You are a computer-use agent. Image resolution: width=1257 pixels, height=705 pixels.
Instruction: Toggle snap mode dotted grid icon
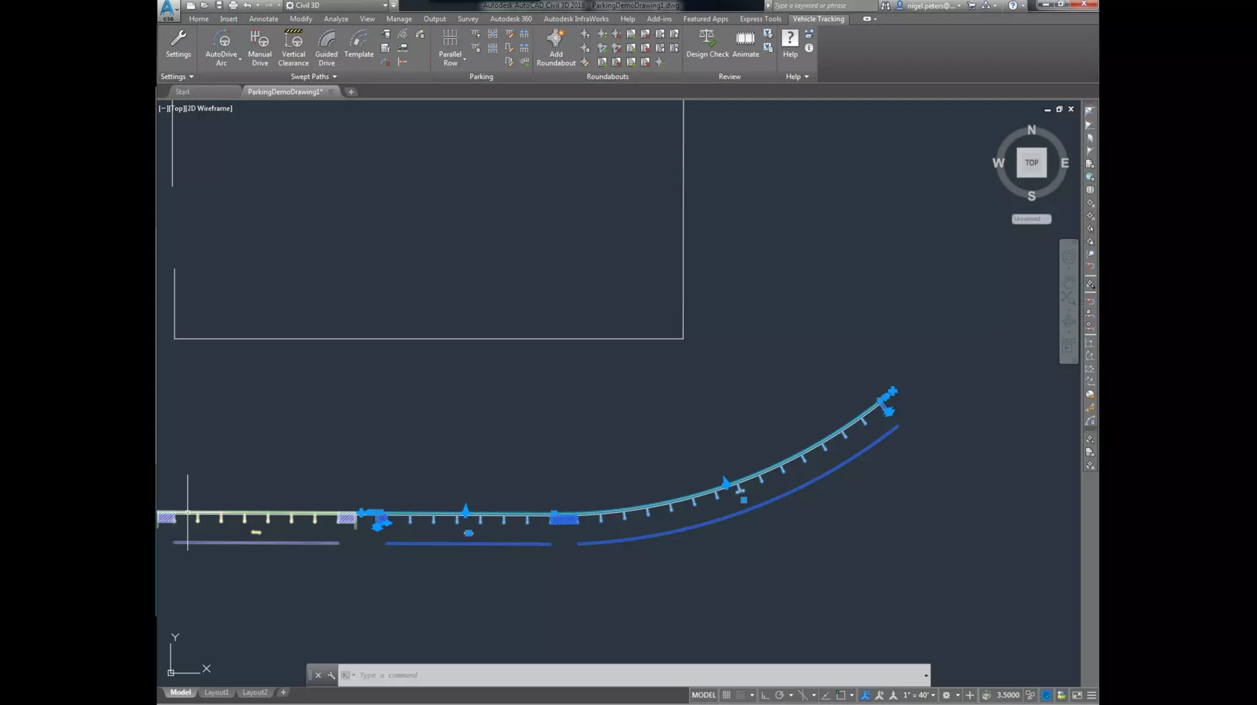(x=741, y=695)
